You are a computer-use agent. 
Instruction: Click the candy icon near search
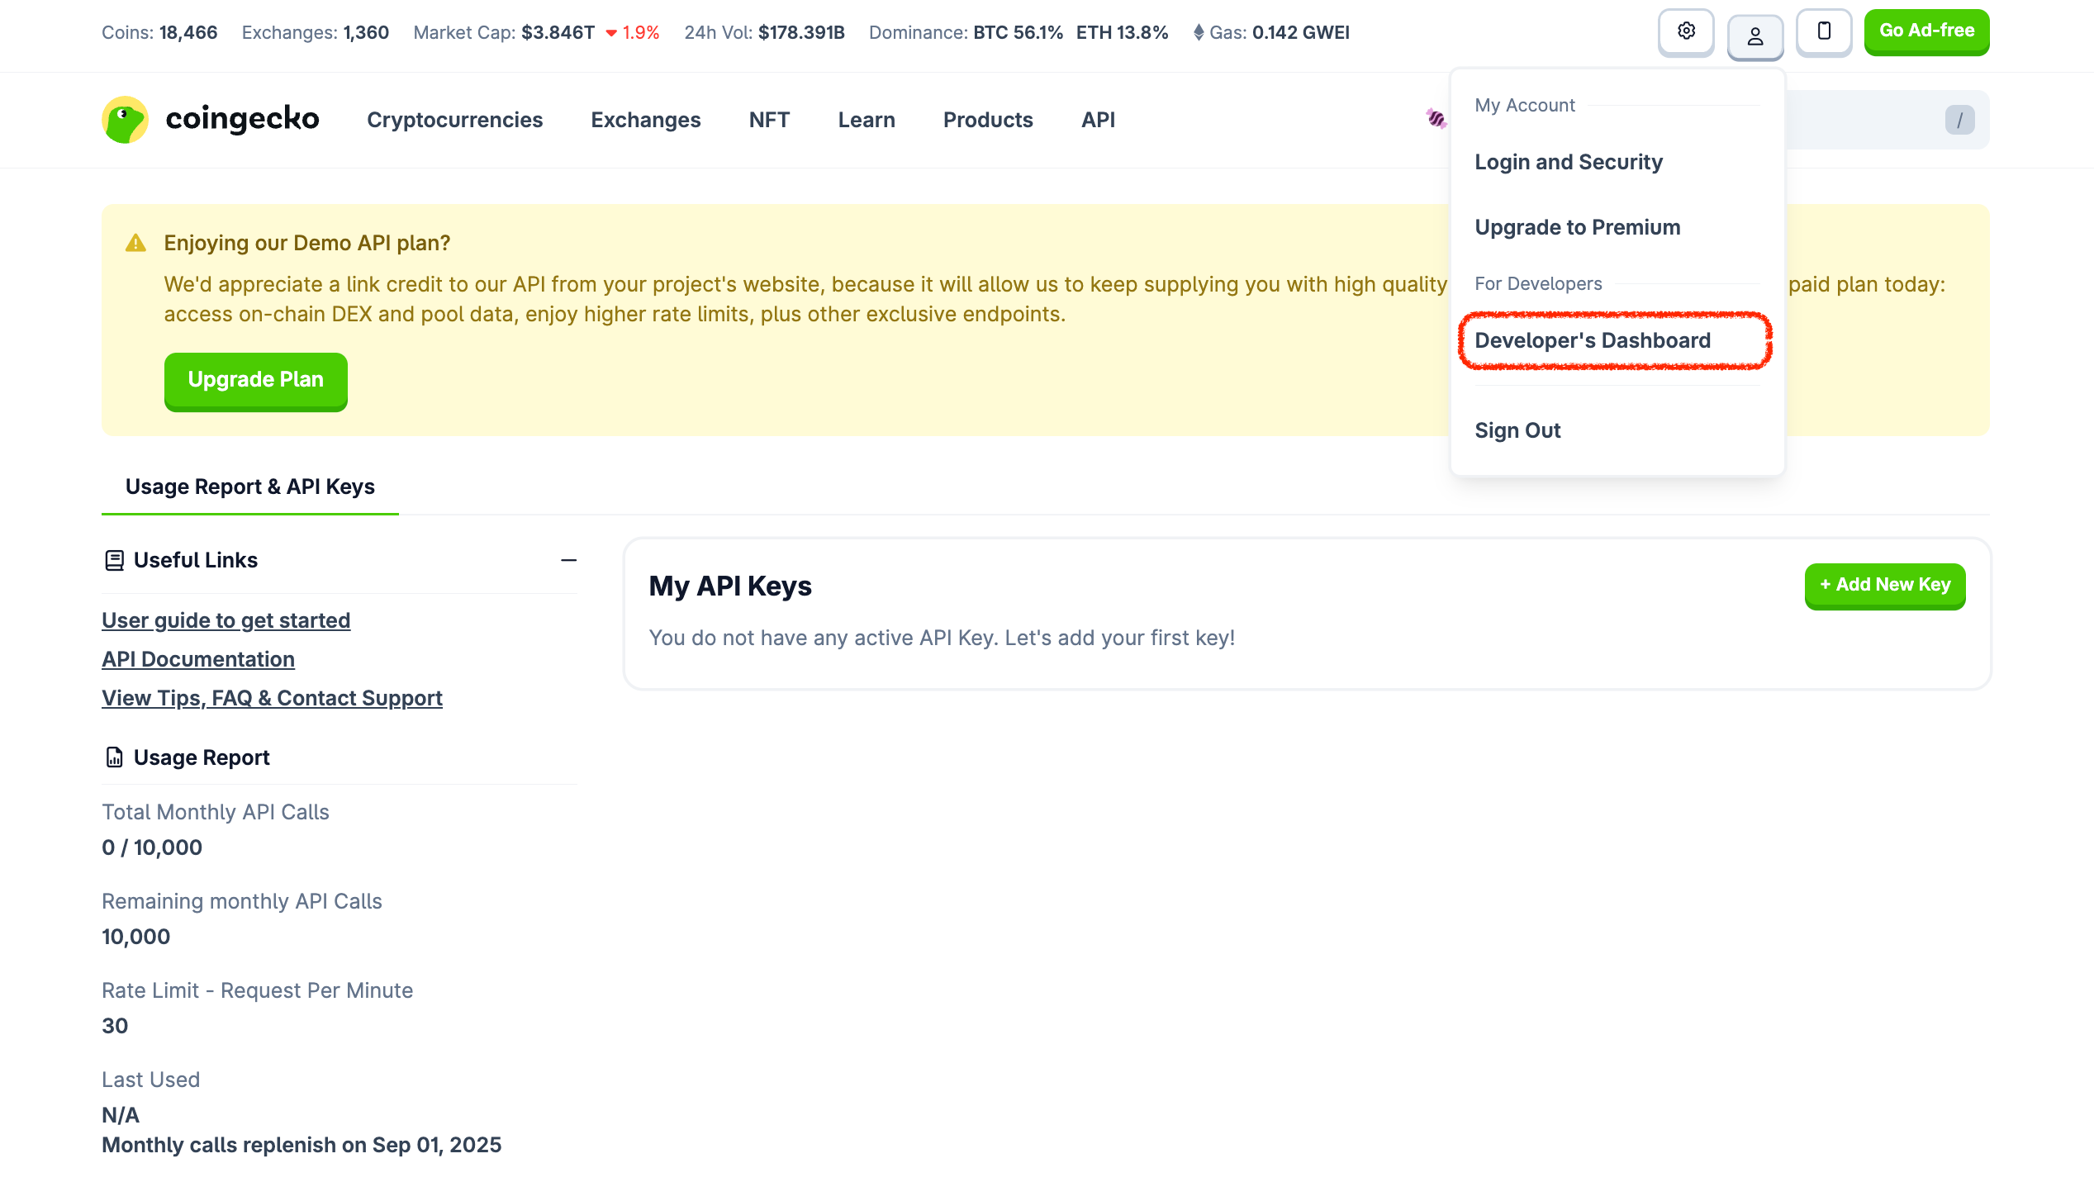[1436, 119]
